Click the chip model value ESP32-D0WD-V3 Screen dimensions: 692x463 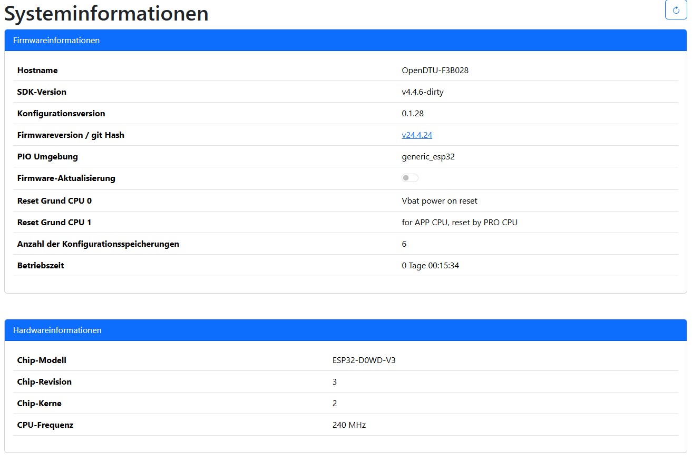(364, 360)
